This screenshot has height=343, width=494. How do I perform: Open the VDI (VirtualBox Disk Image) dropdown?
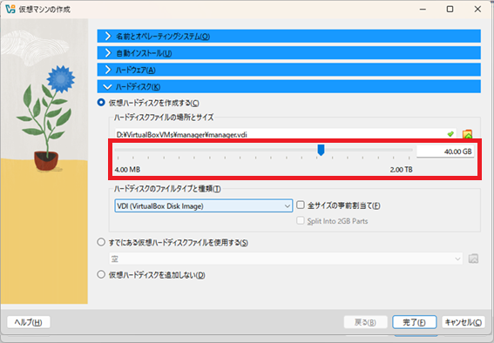(x=204, y=205)
